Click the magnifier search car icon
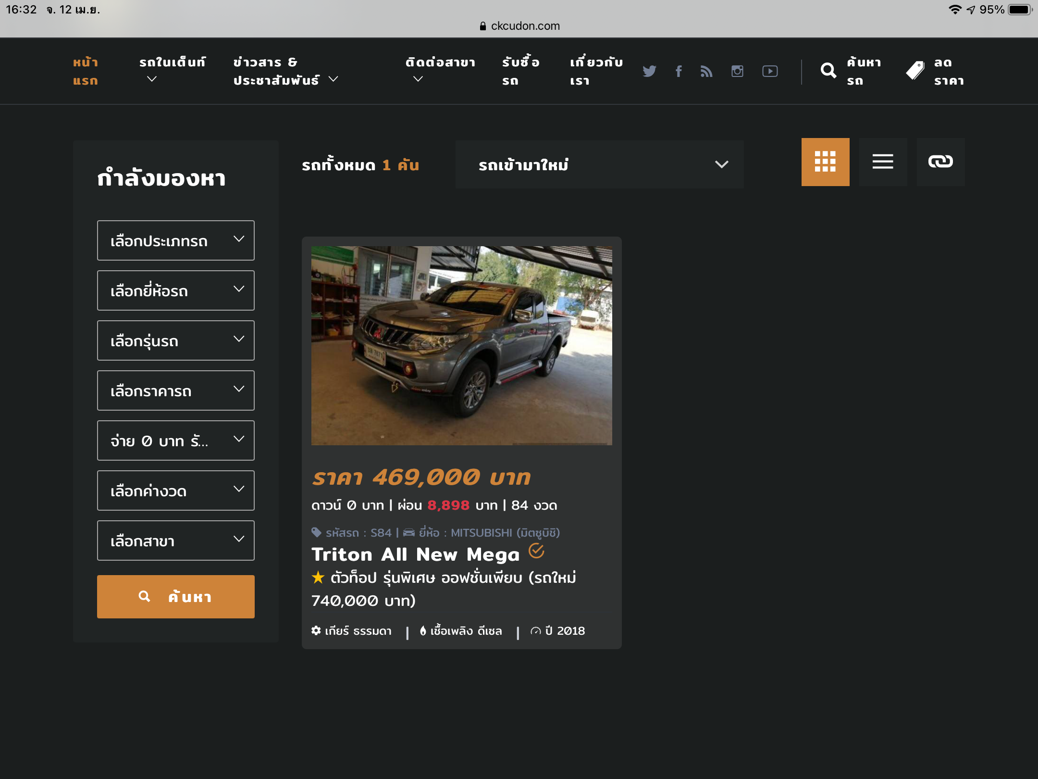Image resolution: width=1038 pixels, height=779 pixels. click(x=828, y=71)
